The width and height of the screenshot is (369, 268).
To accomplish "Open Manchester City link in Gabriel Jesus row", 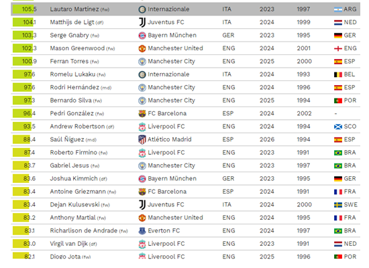I will [171, 165].
